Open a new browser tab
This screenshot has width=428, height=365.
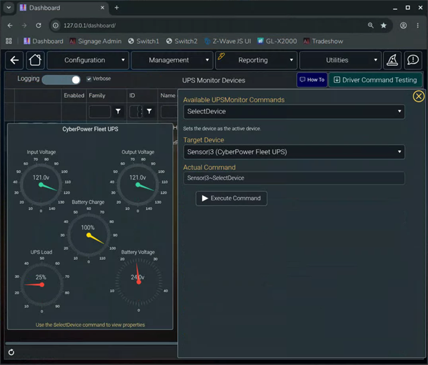(x=117, y=8)
